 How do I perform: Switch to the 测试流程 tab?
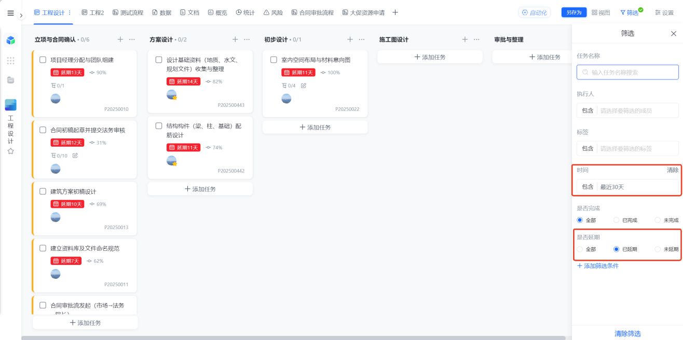[x=128, y=12]
